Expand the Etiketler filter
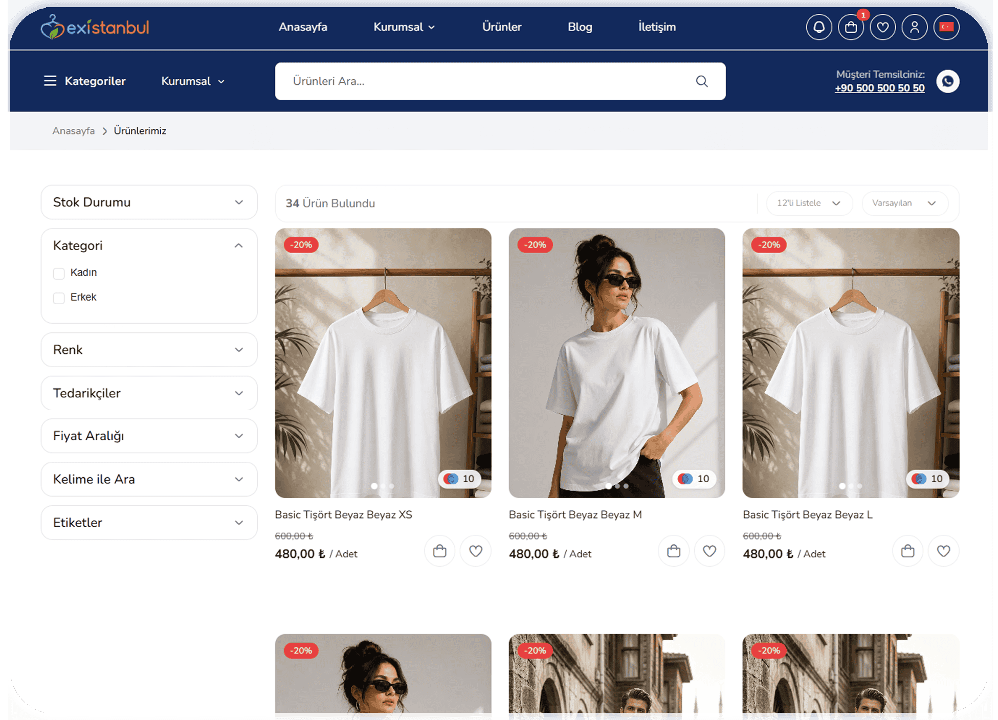 click(149, 523)
